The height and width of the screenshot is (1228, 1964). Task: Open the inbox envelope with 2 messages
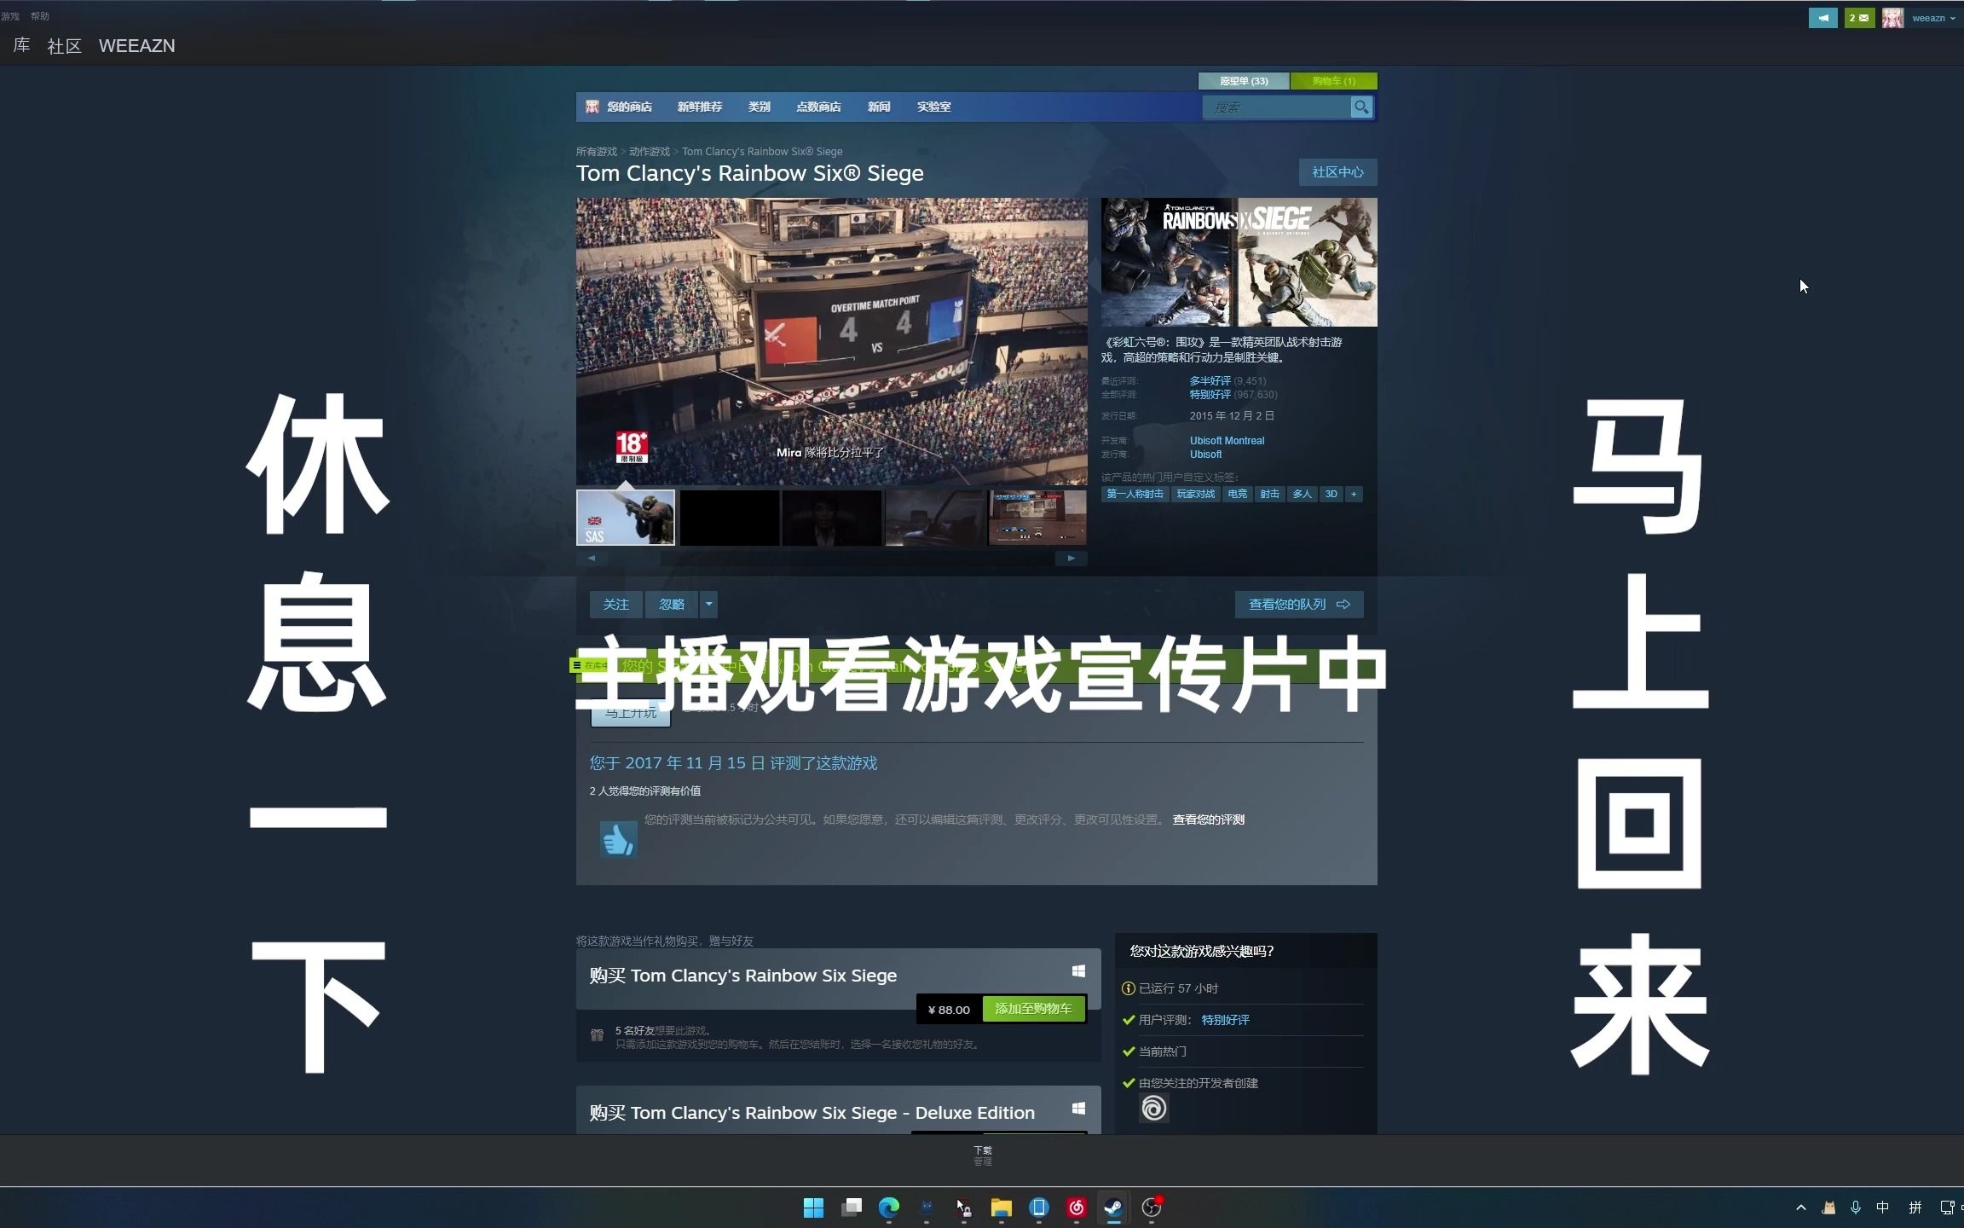click(1859, 18)
